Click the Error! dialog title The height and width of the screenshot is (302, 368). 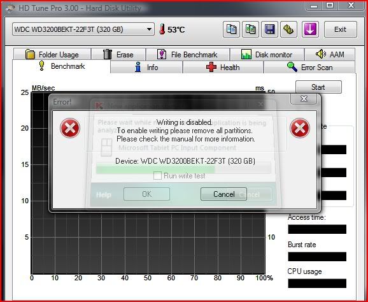coord(62,102)
